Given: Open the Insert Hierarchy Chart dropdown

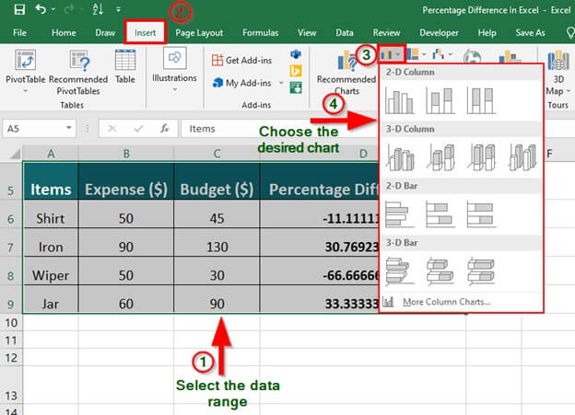Looking at the screenshot, I should click(x=417, y=54).
